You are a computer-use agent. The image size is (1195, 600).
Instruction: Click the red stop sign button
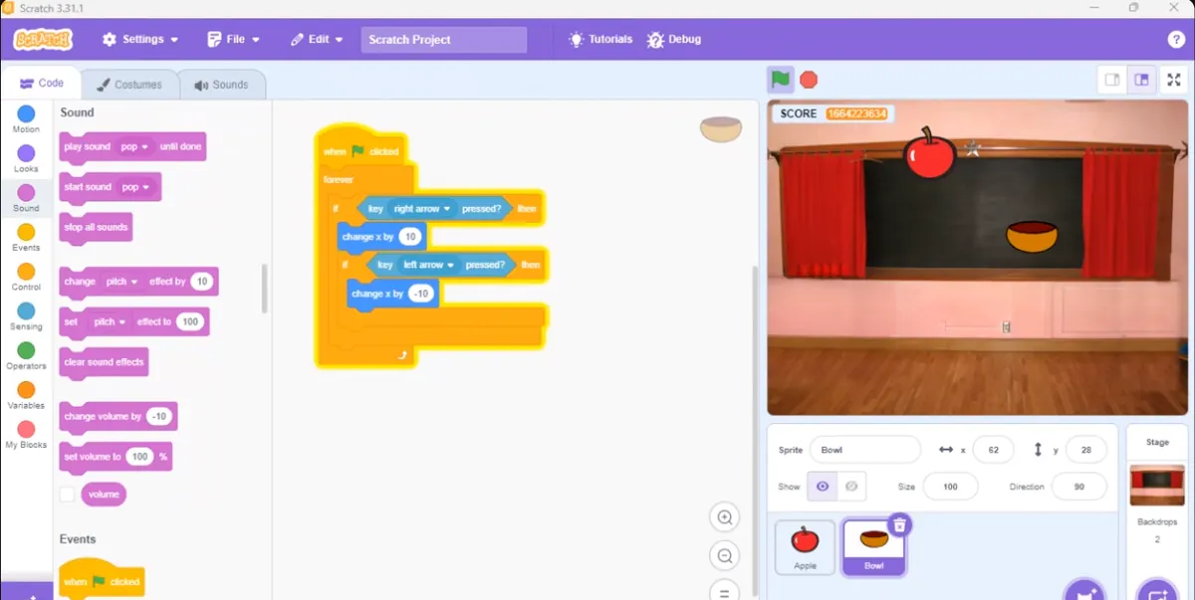(809, 79)
